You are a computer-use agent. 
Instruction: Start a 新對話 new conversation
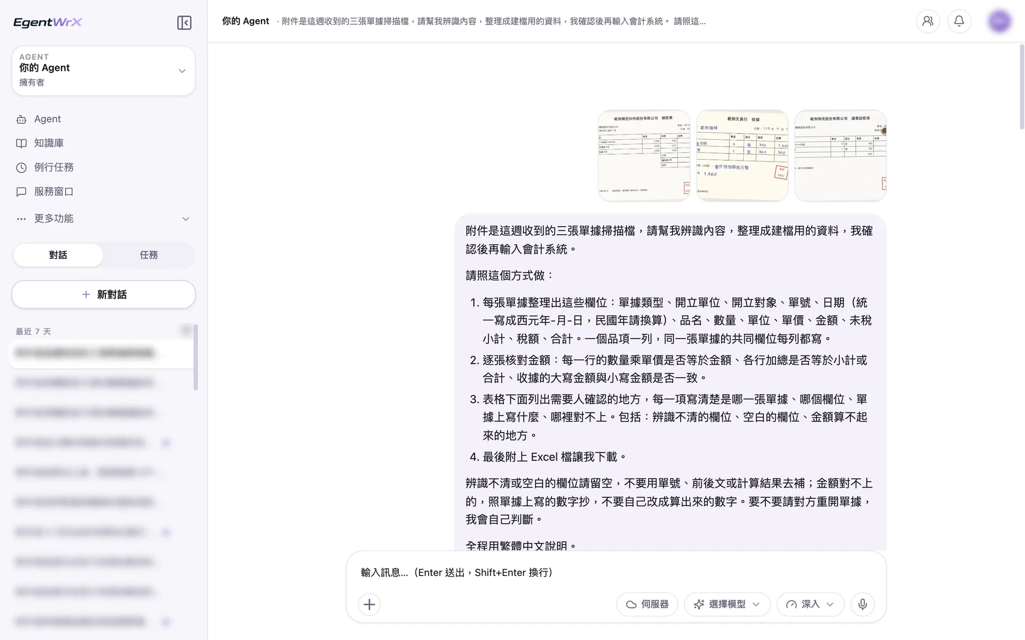(x=104, y=294)
